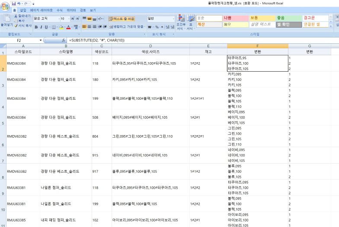Apply cell borders
This screenshot has width=339, height=227.
click(54, 27)
